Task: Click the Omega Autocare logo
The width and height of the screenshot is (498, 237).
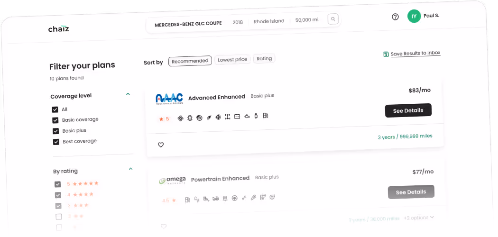Action: pos(172,180)
